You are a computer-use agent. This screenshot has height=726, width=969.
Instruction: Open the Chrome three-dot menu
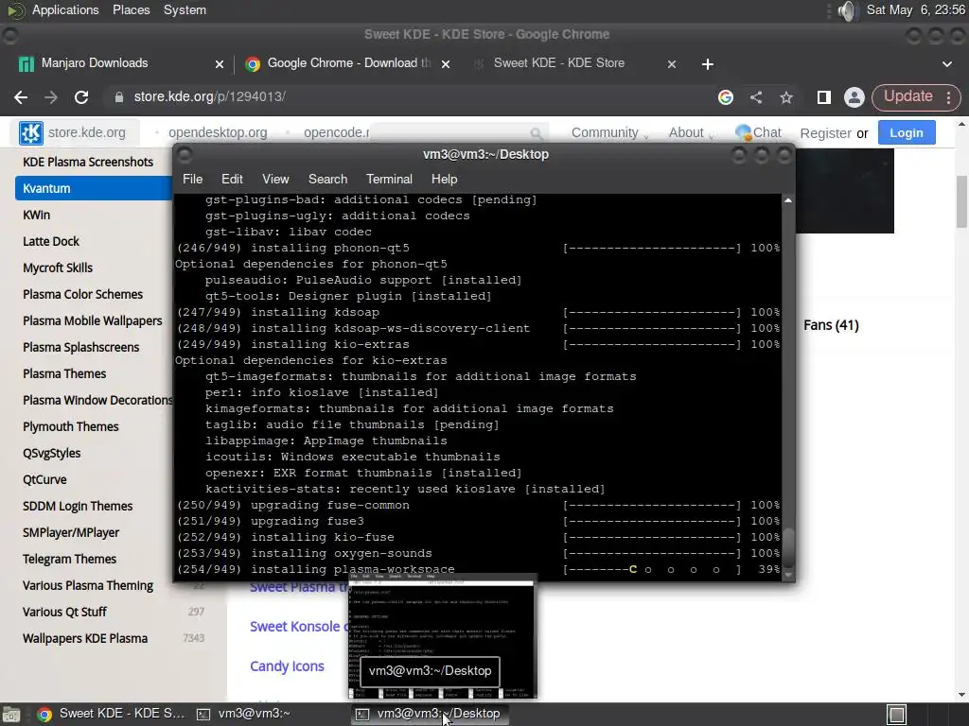(x=948, y=97)
